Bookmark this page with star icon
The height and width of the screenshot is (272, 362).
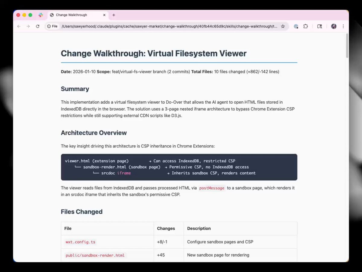point(283,26)
